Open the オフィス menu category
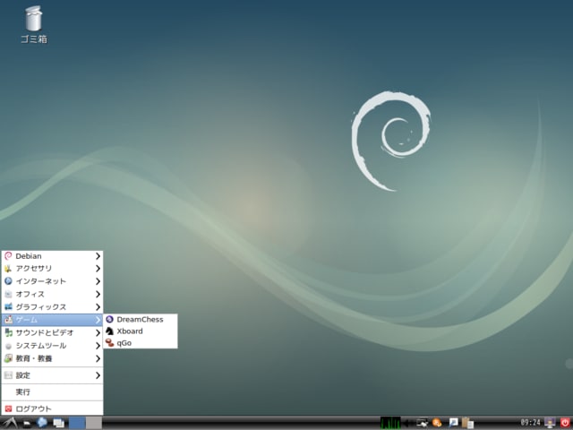Screen dimensions: 573x430 pos(52,295)
